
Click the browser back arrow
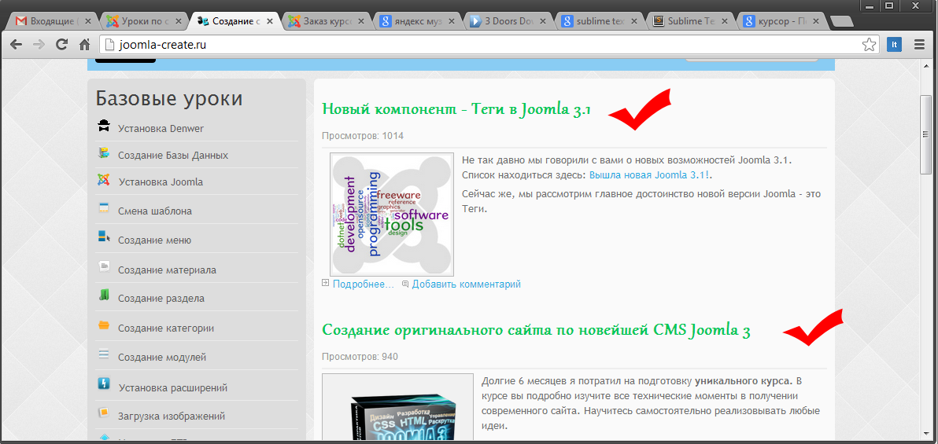16,45
